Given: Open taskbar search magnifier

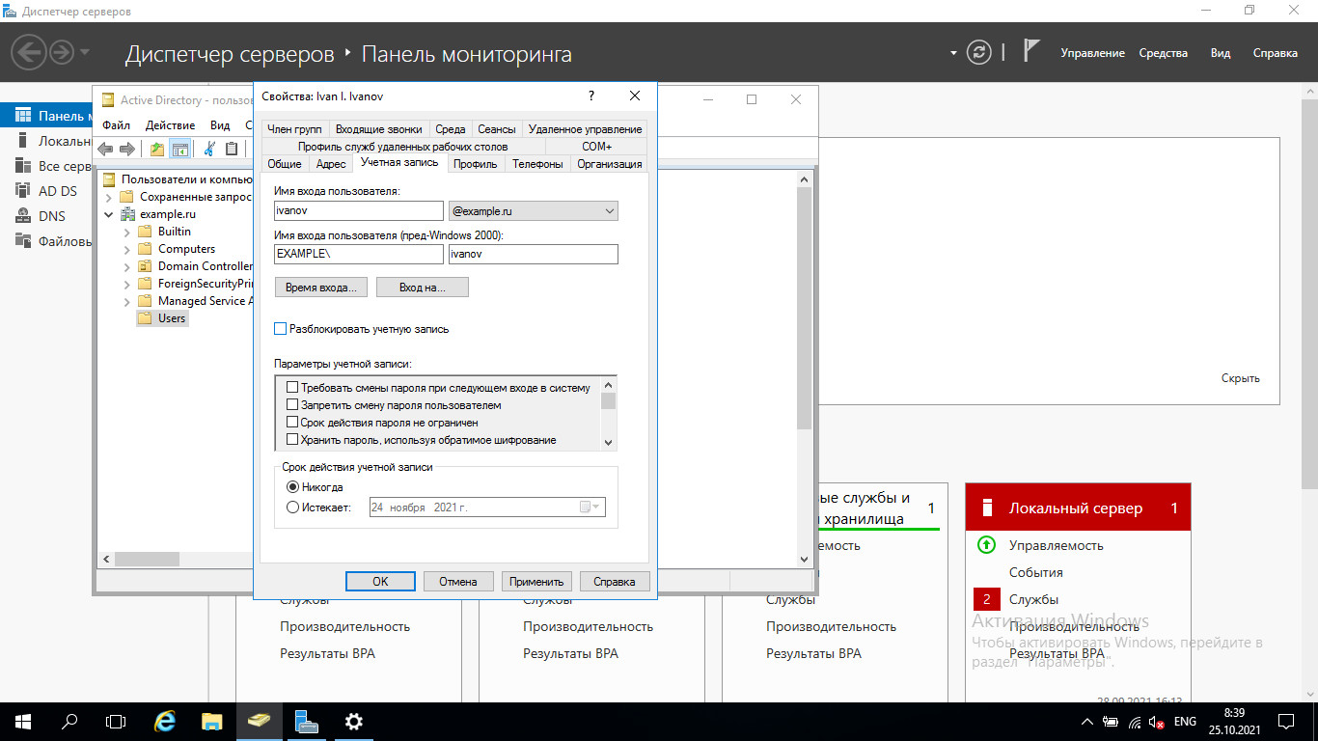Looking at the screenshot, I should 69,721.
